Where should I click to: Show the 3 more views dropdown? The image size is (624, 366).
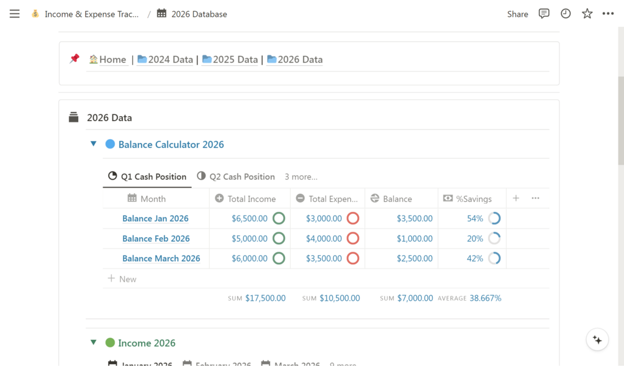301,176
